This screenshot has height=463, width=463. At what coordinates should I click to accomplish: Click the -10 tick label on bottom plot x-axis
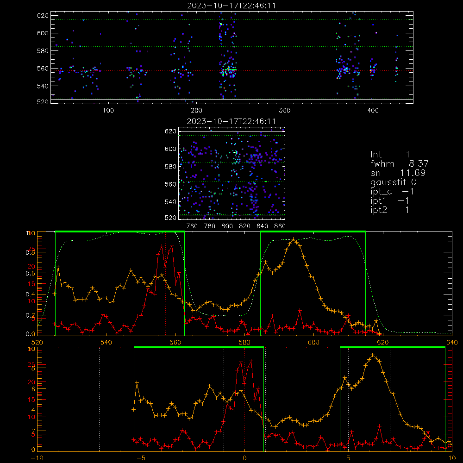37,458
